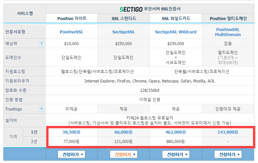Open the SectigoSSL certificate type link
This screenshot has height=163, width=258.
pyautogui.click(x=123, y=32)
